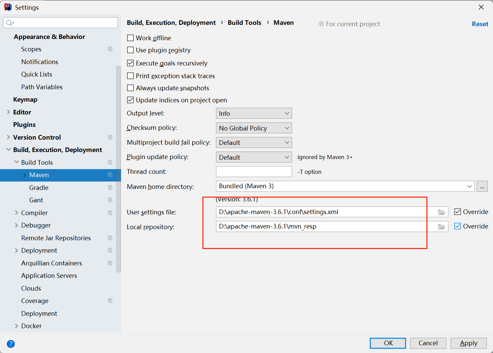Uncheck Execute goals recursively
The image size is (493, 353).
(130, 63)
